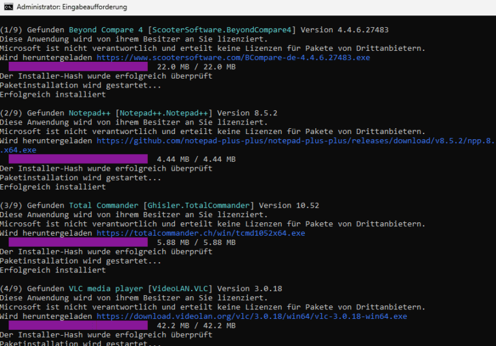
Task: Click 'Diese Anwendung wird von ihrem Besitzer' line under Notepad++
Action: [134, 122]
